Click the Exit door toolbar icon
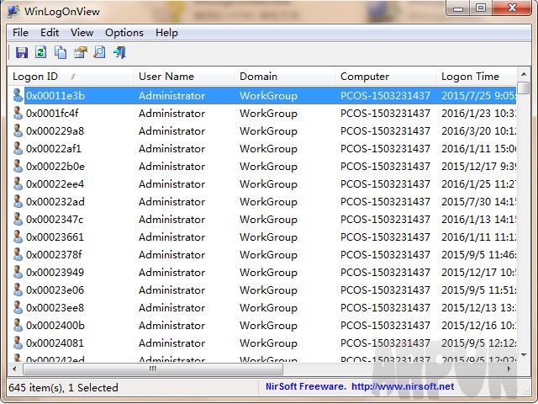 (x=119, y=52)
